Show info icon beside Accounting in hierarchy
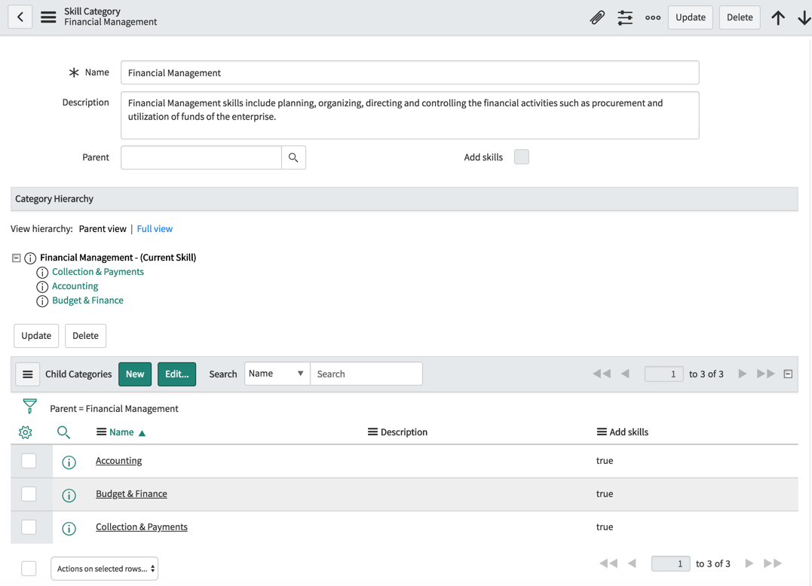The height and width of the screenshot is (586, 812). point(42,286)
